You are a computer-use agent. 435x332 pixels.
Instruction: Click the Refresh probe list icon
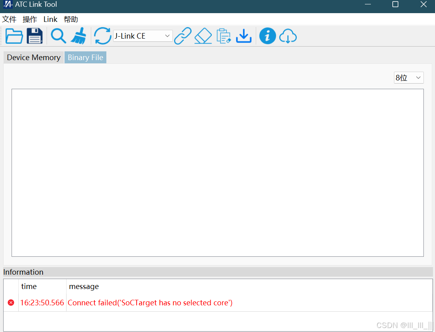point(102,36)
